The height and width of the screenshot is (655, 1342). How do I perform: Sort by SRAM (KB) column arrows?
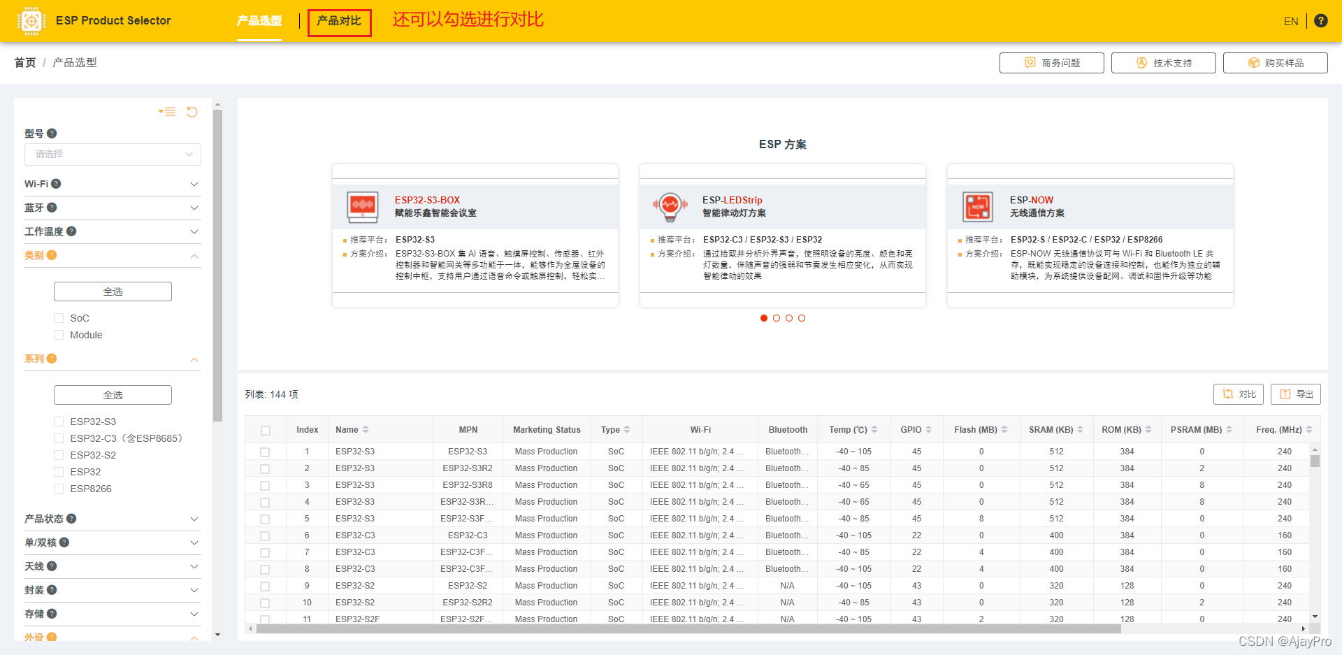[1080, 430]
